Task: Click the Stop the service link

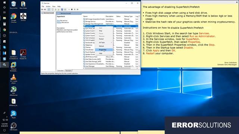Action: [x=58, y=20]
